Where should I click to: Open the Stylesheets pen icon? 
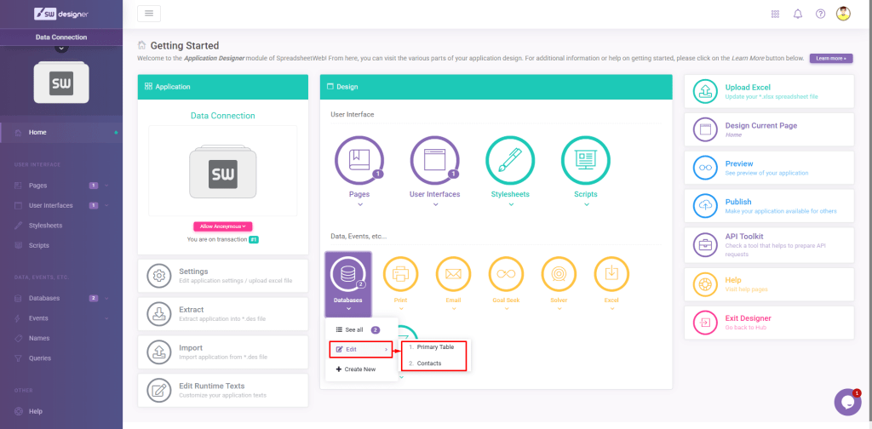[x=511, y=160]
